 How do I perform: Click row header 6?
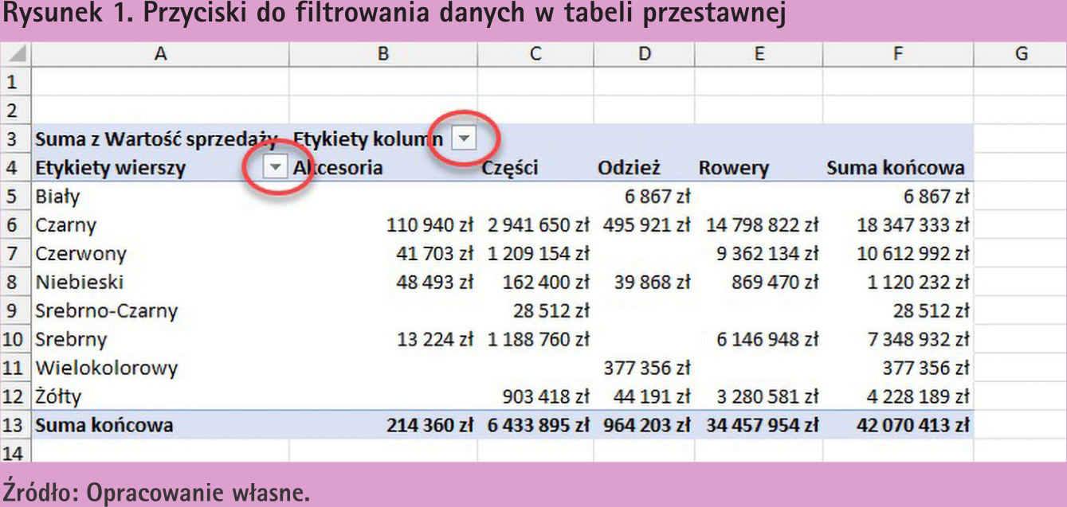click(14, 225)
